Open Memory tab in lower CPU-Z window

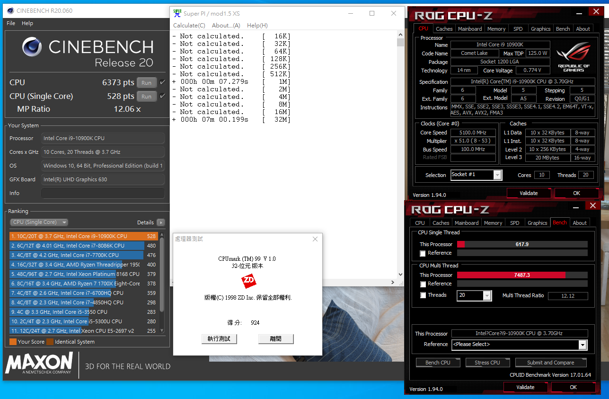click(493, 223)
